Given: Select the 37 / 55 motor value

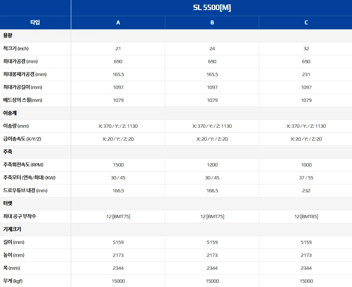Looking at the screenshot, I should (x=306, y=178).
